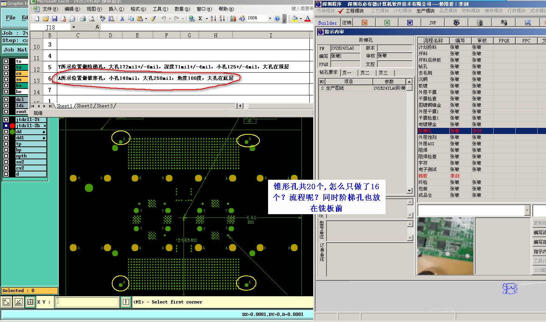
Task: Toggle the checkbox for layer 'to'
Action: (6, 61)
